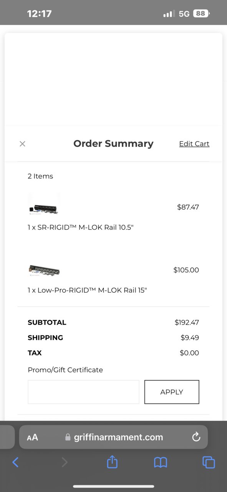Show open Safari tabs icon
Screen dimensions: 227x492
pos(209,462)
